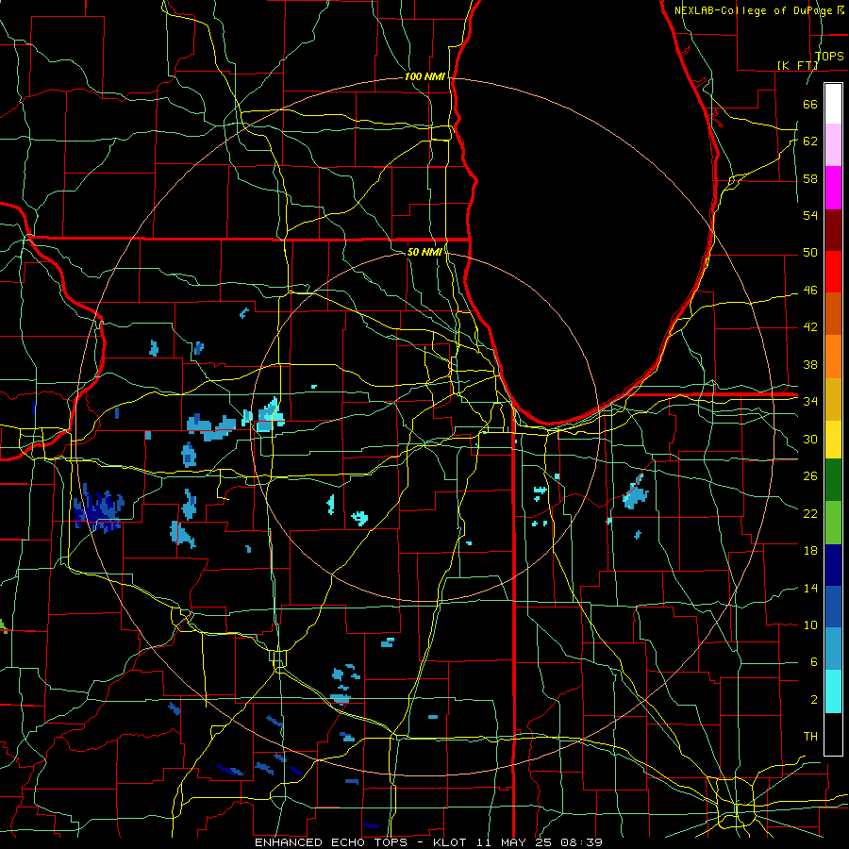The width and height of the screenshot is (849, 849).
Task: Click the dark green swatch near 26
Action: click(833, 480)
